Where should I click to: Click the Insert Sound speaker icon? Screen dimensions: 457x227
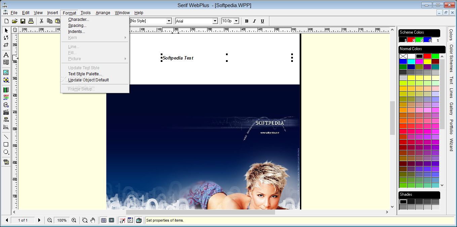(6, 105)
